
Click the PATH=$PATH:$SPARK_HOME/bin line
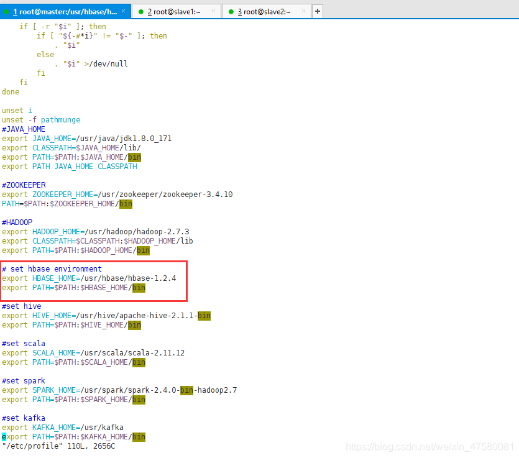pos(73,400)
